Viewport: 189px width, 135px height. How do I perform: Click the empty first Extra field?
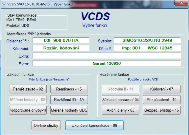click(x=107, y=56)
